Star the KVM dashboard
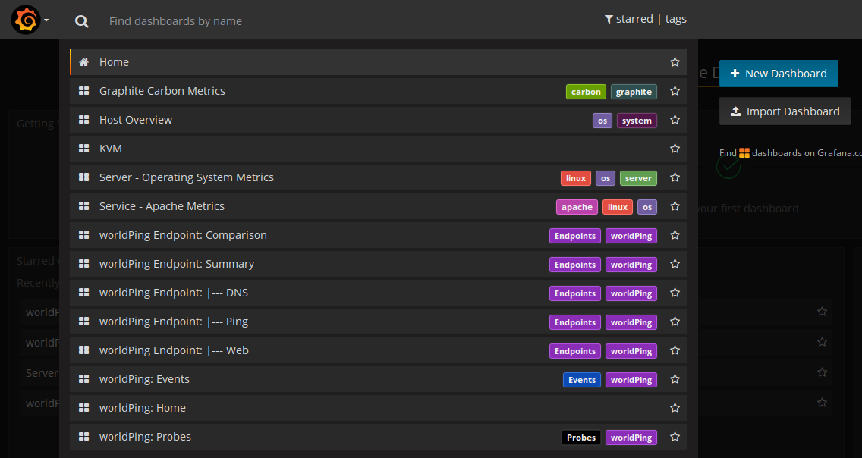The height and width of the screenshot is (458, 862). click(x=675, y=149)
